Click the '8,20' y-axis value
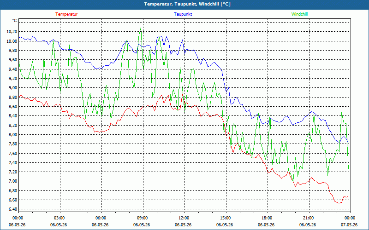 13,125
